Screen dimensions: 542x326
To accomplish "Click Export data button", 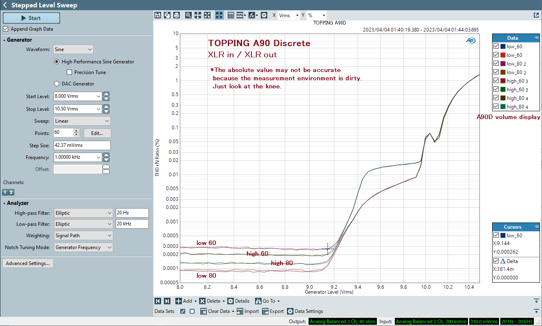I will pos(273,311).
